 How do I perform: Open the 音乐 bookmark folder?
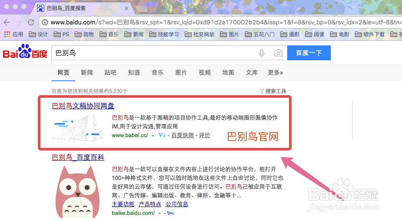click(109, 34)
